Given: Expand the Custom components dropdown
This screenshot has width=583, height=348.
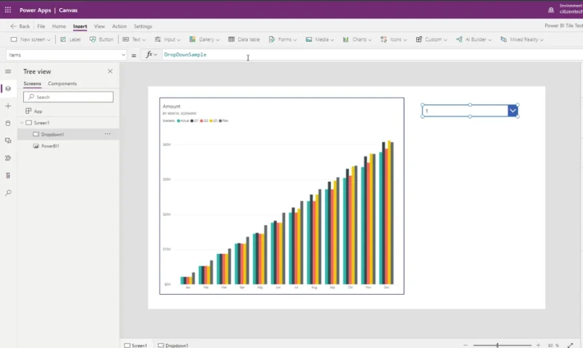Looking at the screenshot, I should coord(431,39).
